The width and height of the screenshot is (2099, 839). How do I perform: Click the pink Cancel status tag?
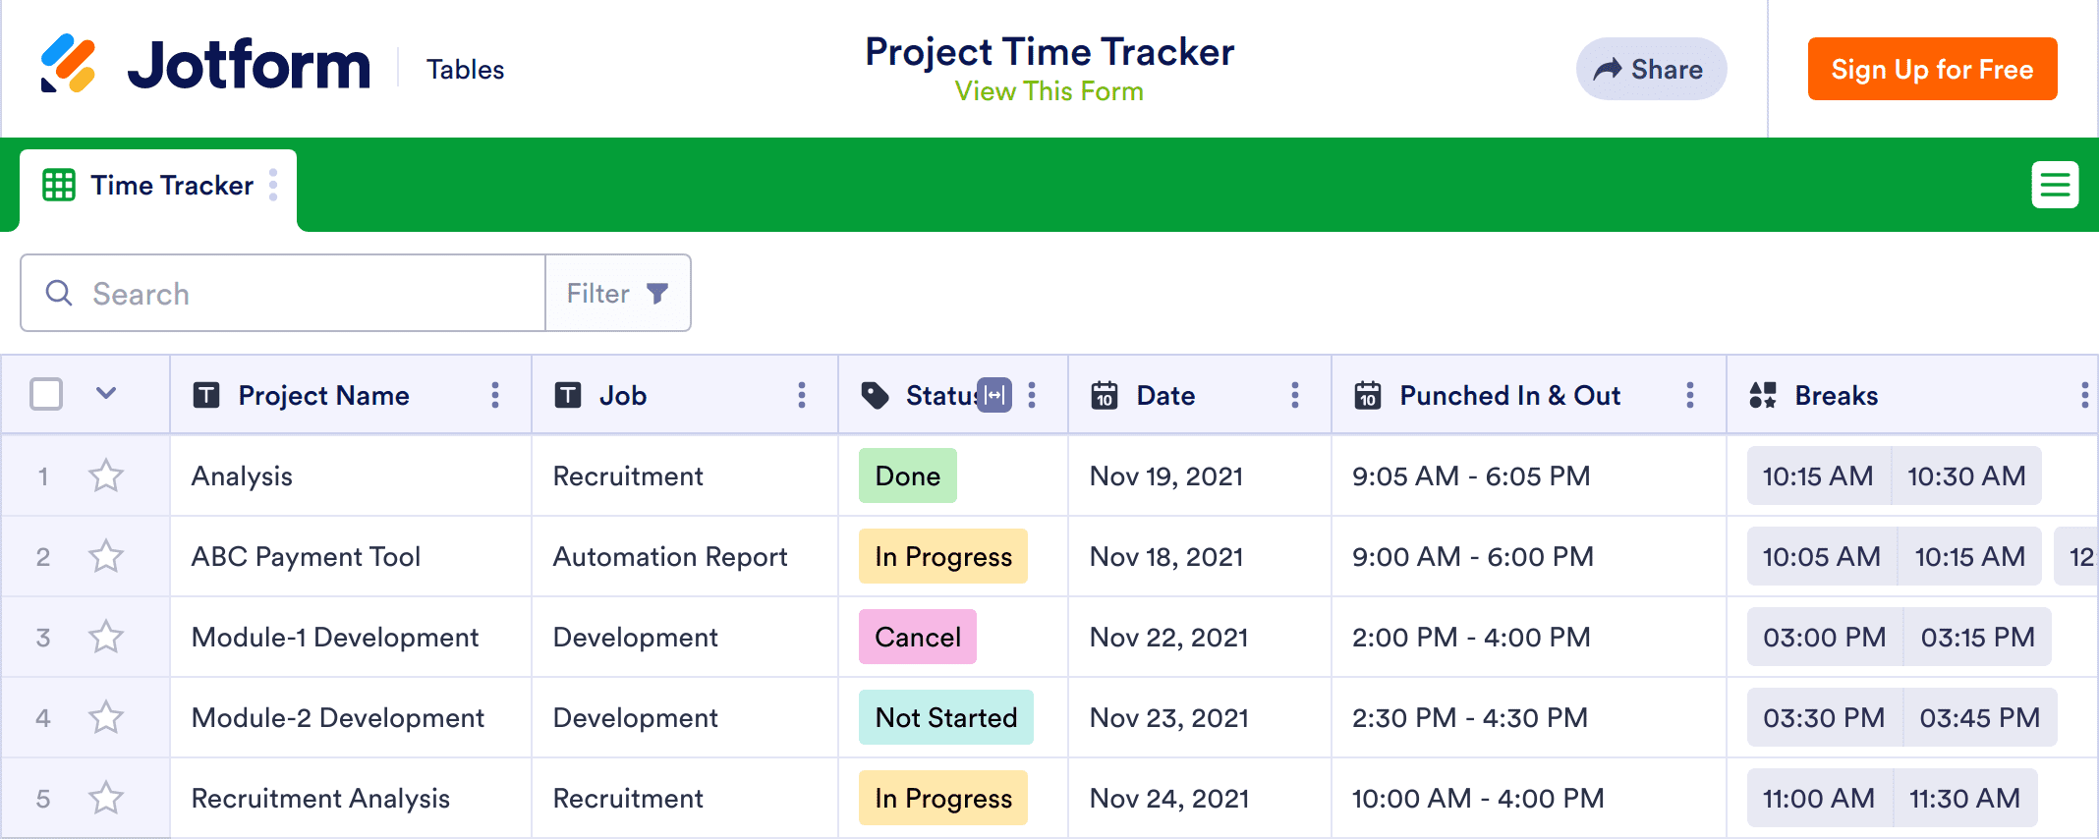(x=917, y=638)
